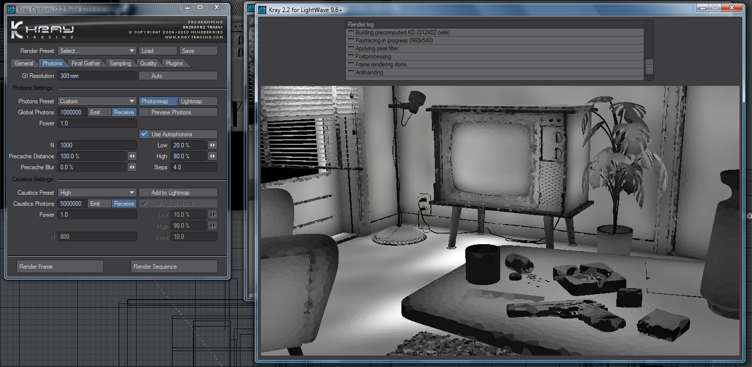752x367 pixels.
Task: Click the Render log vertical scrollbar
Action: tap(649, 50)
